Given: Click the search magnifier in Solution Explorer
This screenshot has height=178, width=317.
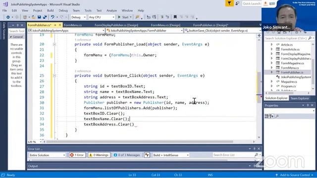Looking at the screenshot, I should (x=310, y=38).
